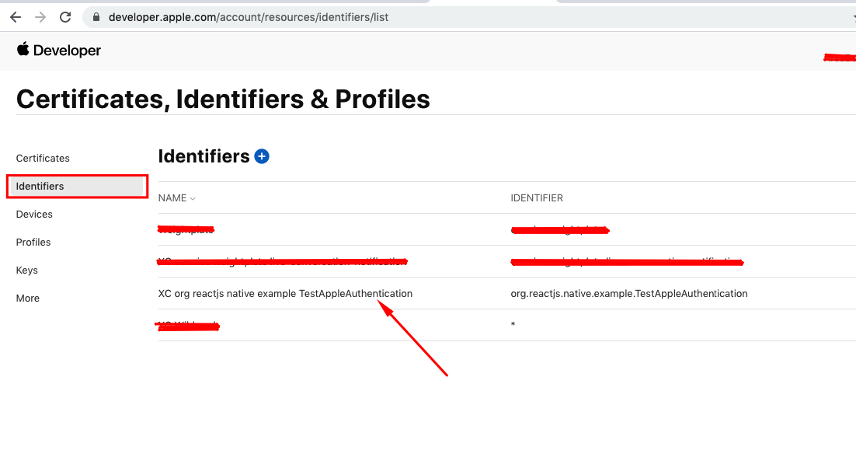Click the Apple Developer logo
This screenshot has height=475, width=856.
[59, 51]
